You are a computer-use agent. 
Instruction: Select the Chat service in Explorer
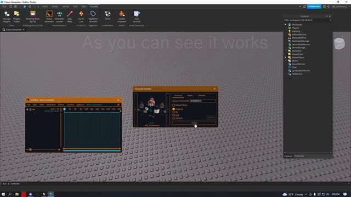pos(294,67)
